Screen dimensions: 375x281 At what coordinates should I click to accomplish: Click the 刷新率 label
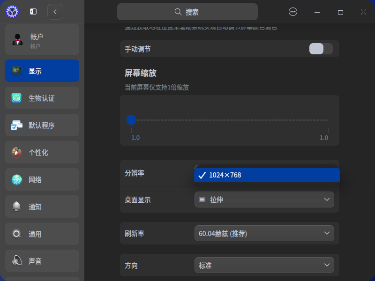[x=135, y=233]
